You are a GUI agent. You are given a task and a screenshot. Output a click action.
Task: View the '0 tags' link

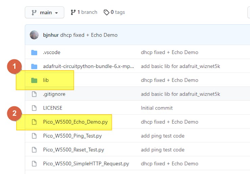click(118, 12)
